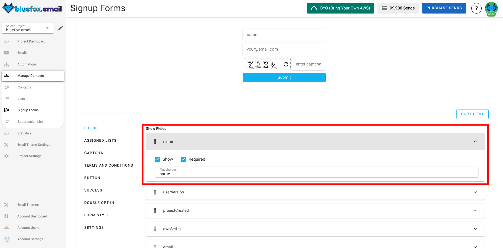Switch to the CAPTCHA tab
The height and width of the screenshot is (248, 503).
pos(94,153)
